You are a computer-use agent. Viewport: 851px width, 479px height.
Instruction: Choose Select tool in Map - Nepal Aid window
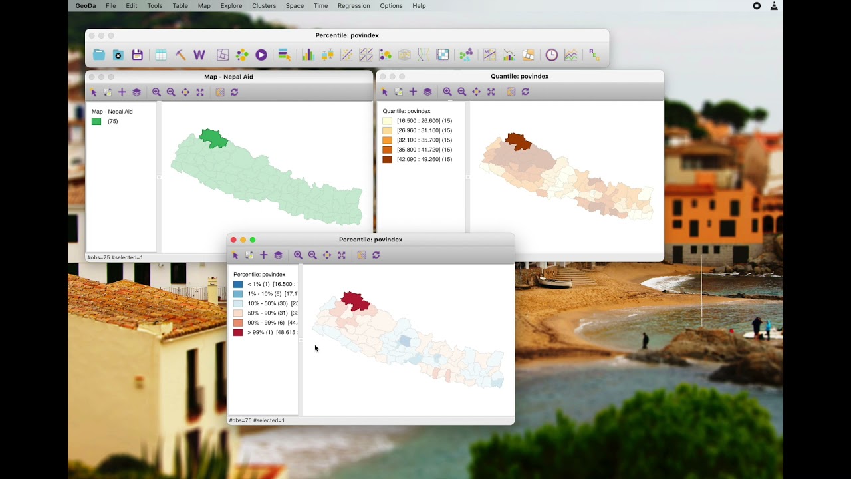94,92
